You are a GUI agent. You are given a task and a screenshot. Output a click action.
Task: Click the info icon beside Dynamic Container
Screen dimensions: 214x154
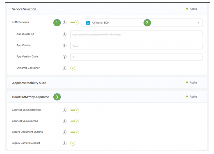pos(65,68)
